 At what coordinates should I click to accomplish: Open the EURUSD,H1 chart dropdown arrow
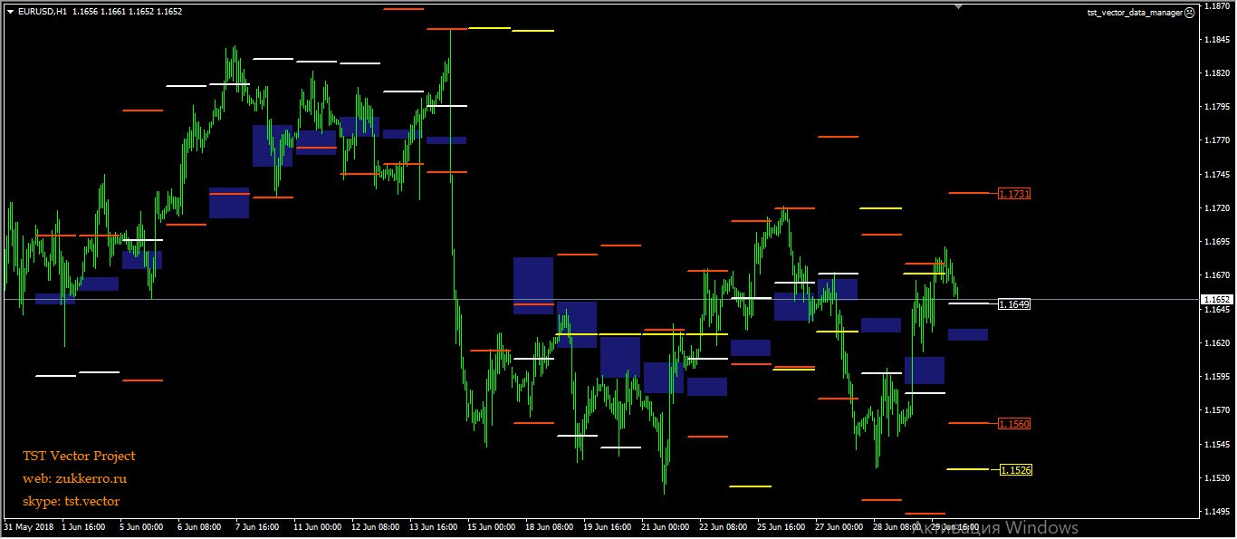click(x=10, y=12)
